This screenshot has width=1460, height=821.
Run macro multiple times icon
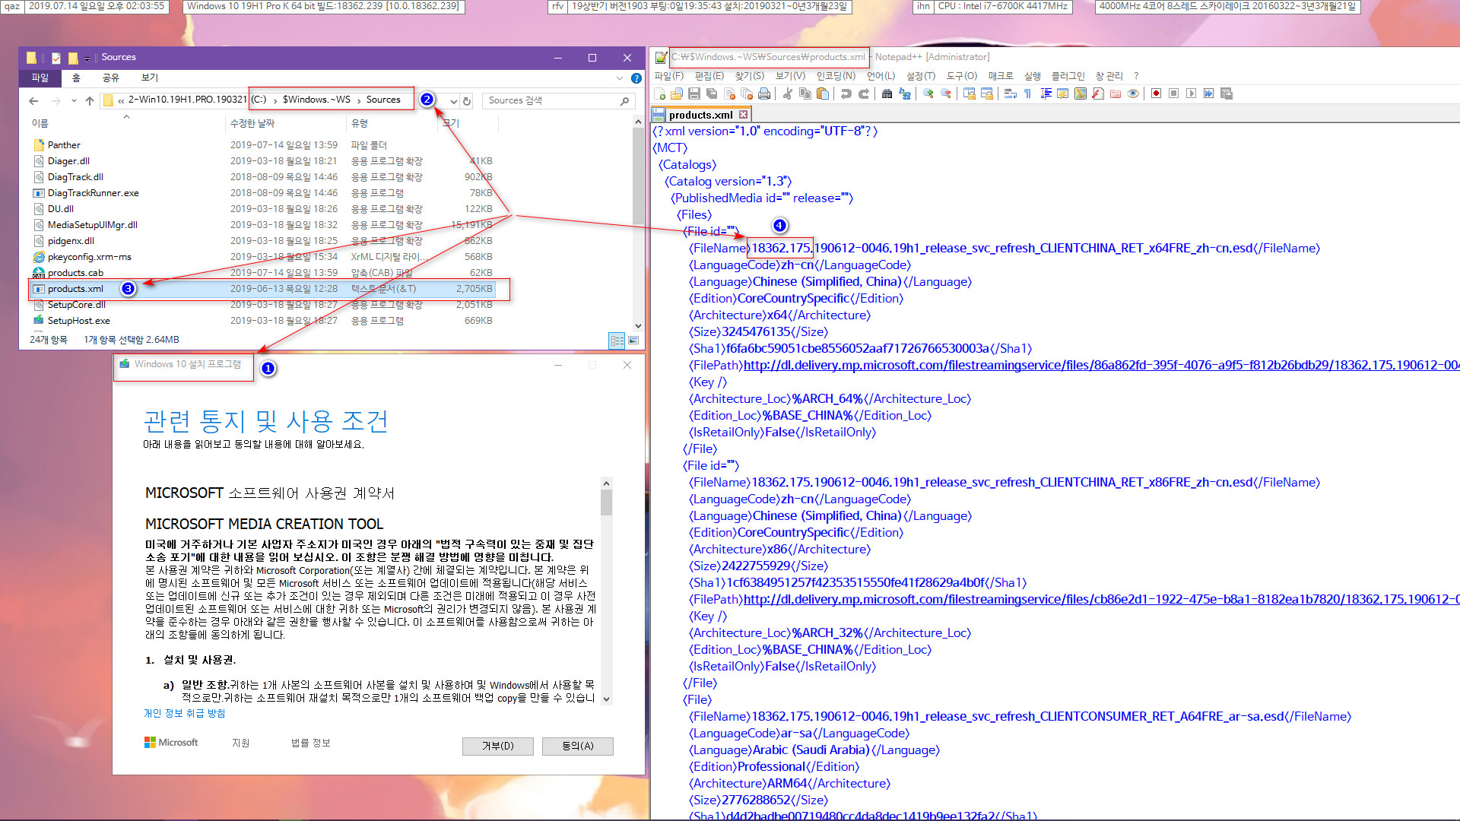coord(1208,94)
